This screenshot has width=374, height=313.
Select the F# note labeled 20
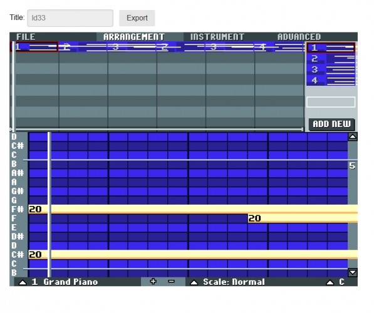coord(193,209)
